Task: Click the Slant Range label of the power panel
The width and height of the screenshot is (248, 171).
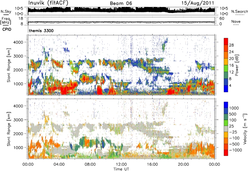Action: [x=9, y=65]
